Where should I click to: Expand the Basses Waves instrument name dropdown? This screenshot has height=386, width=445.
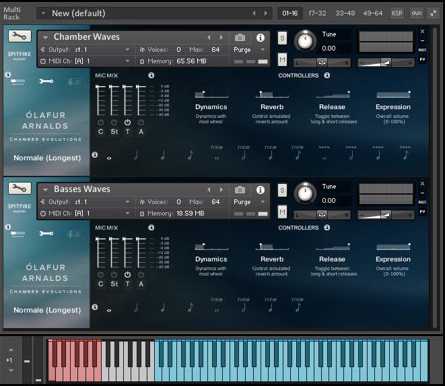[x=45, y=189]
